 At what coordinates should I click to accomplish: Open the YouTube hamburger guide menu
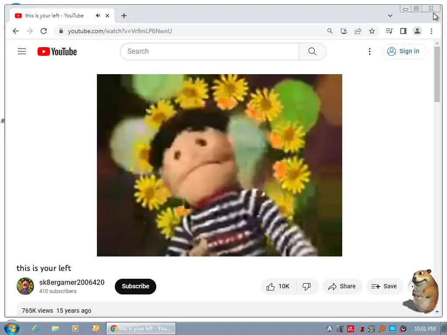[x=22, y=51]
